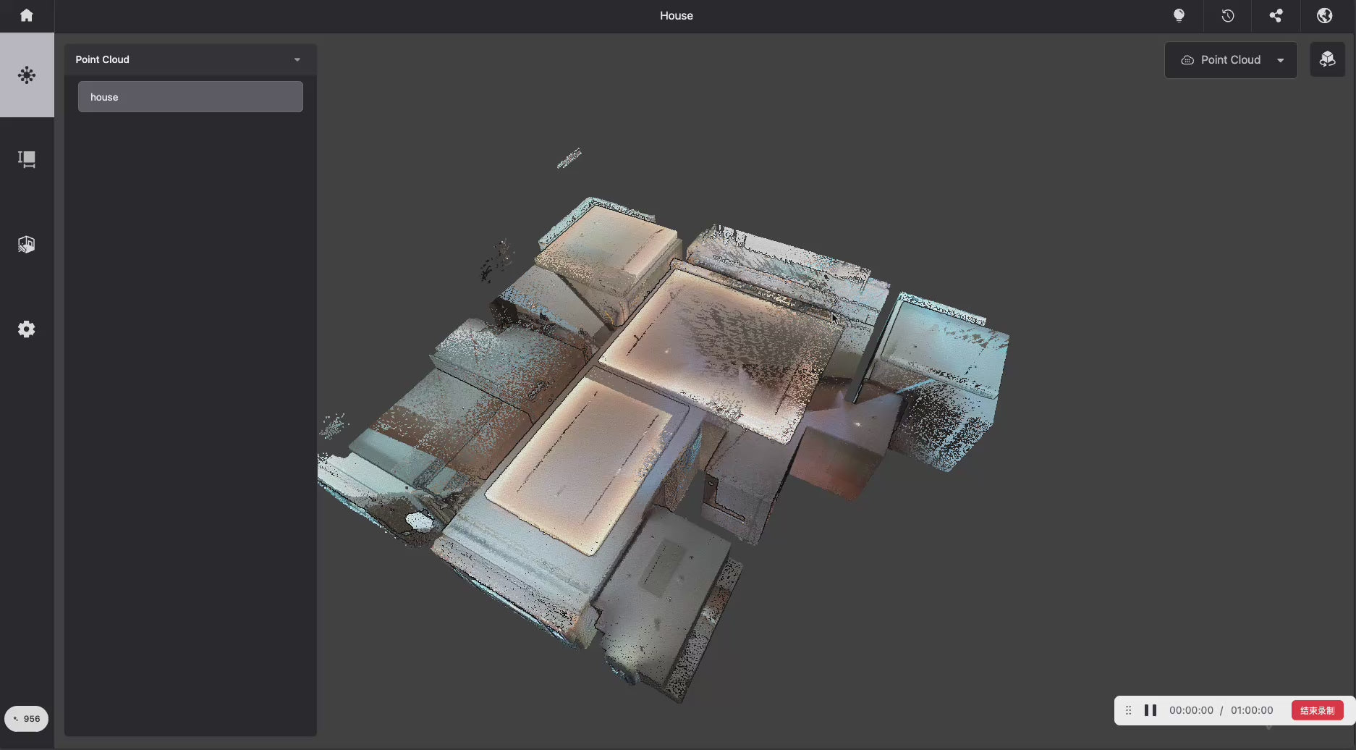This screenshot has width=1356, height=750.
Task: Open the history clock icon
Action: tap(1228, 15)
